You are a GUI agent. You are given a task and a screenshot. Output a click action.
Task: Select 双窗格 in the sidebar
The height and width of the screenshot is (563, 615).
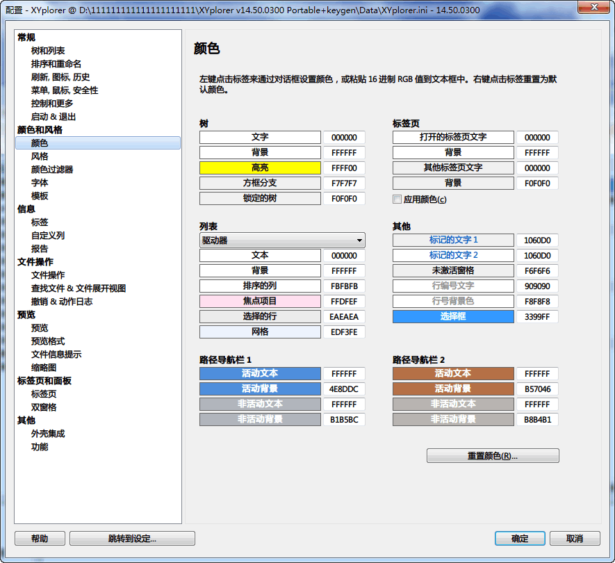point(44,407)
